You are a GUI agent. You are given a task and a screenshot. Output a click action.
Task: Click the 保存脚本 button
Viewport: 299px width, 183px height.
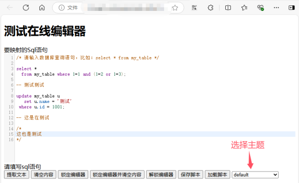click(x=190, y=175)
